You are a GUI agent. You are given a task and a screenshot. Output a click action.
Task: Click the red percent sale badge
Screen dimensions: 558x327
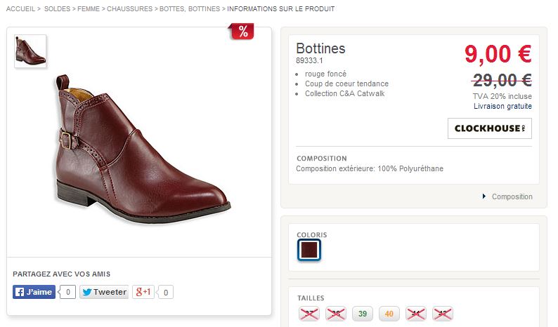(242, 31)
